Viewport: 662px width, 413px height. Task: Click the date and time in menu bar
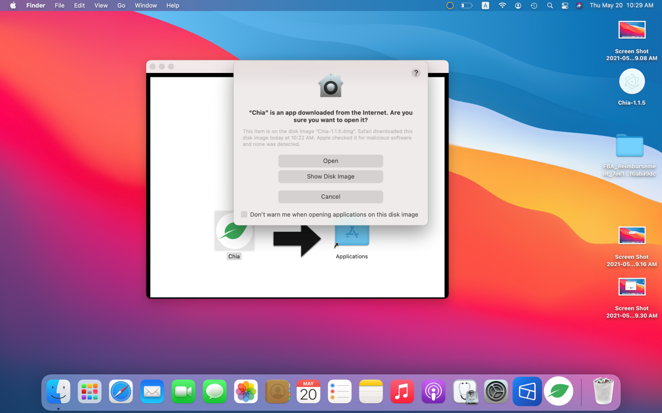pyautogui.click(x=621, y=6)
